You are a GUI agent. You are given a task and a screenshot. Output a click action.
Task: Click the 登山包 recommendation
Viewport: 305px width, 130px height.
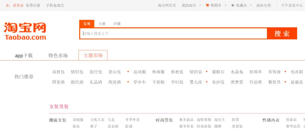115,72
